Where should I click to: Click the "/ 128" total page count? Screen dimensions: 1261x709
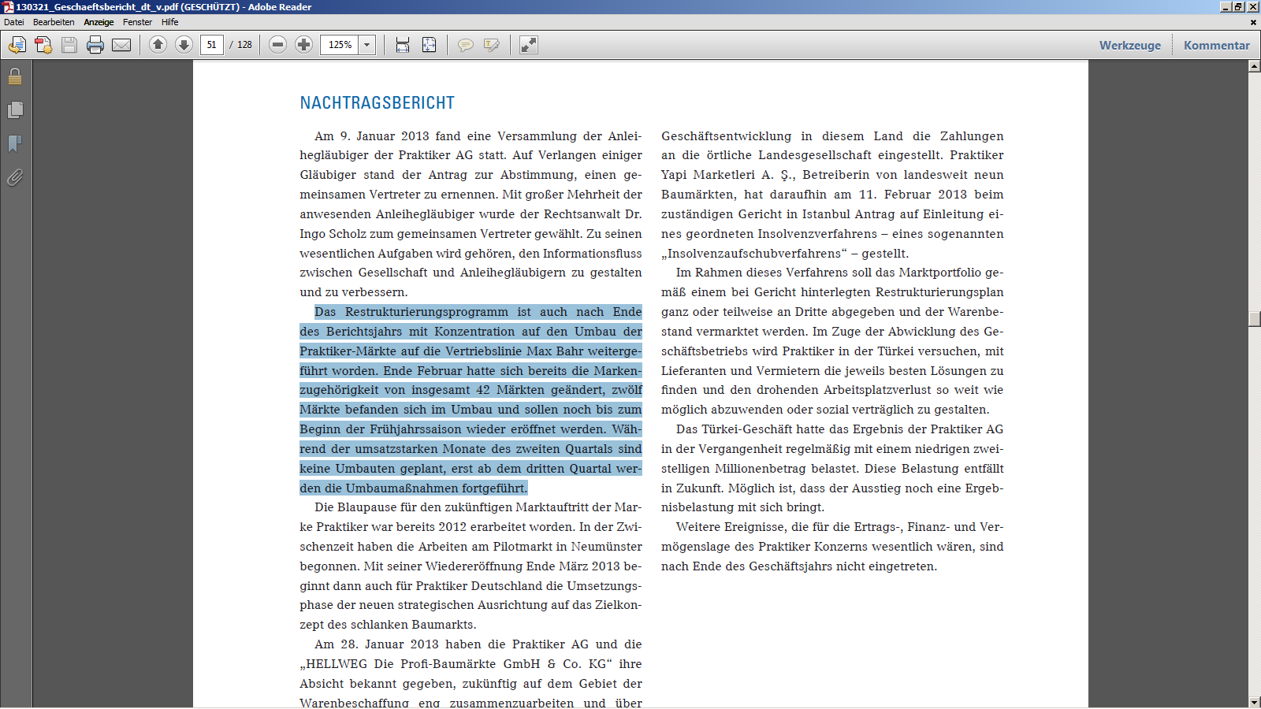click(x=241, y=45)
